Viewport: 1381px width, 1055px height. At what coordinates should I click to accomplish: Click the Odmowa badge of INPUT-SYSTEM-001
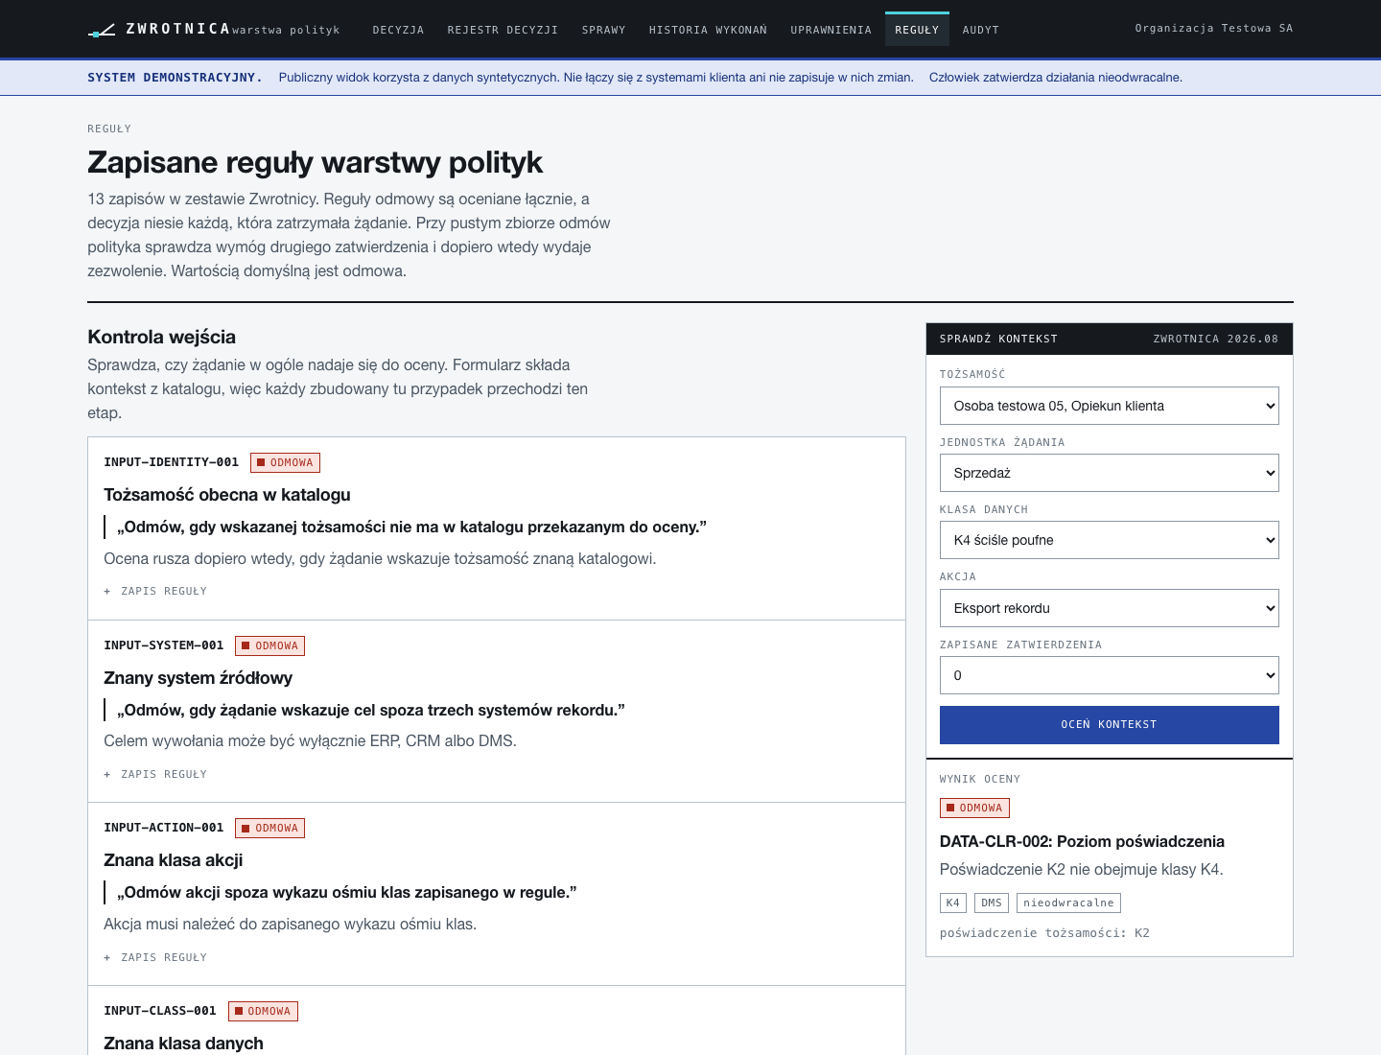click(x=269, y=645)
